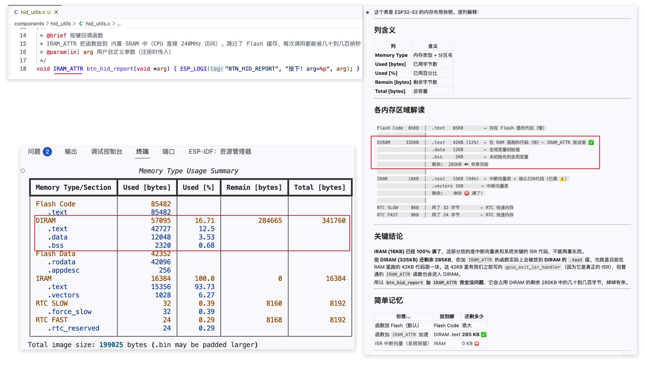Click the total image size value 199025
Screen dimensions: 645x365
pyautogui.click(x=111, y=345)
